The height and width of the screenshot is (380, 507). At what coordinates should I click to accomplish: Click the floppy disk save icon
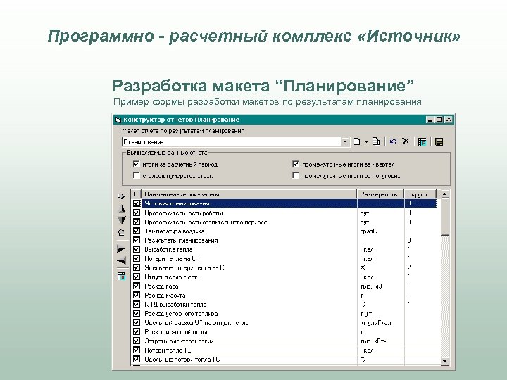(439, 141)
